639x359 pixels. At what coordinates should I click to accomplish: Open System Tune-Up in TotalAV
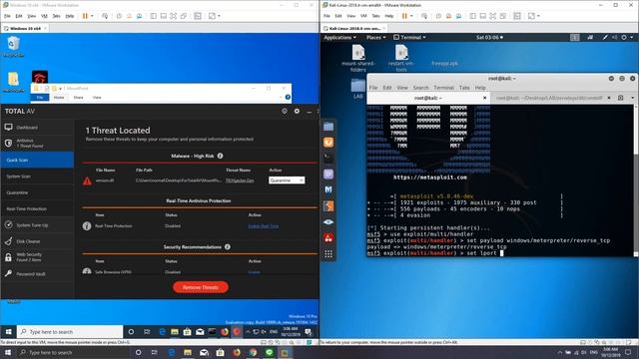pyautogui.click(x=37, y=225)
